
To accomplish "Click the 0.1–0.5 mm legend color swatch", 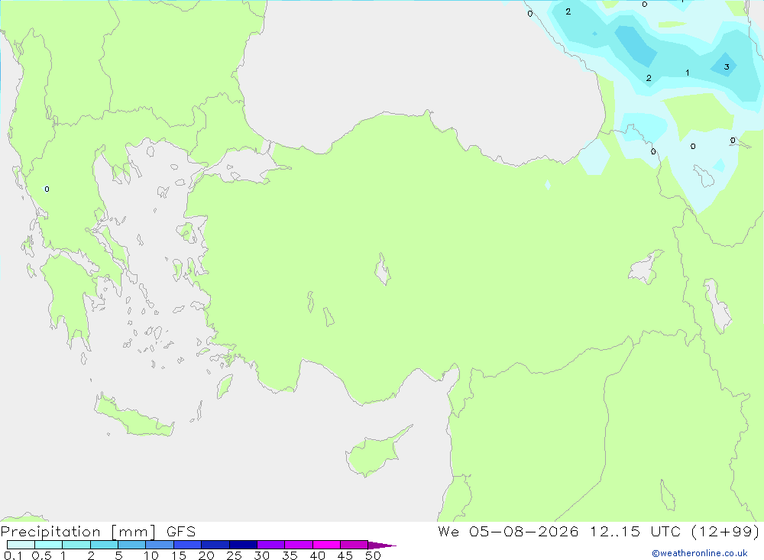I will 21,545.
